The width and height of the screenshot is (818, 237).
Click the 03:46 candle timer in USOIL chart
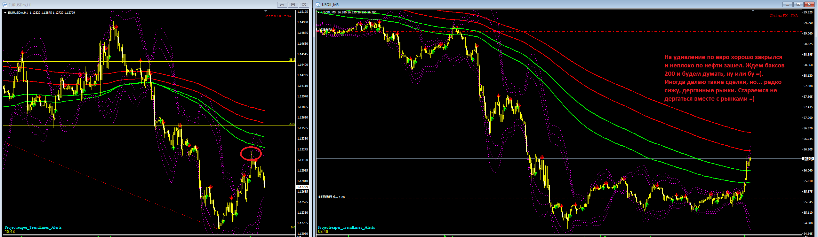point(323,232)
